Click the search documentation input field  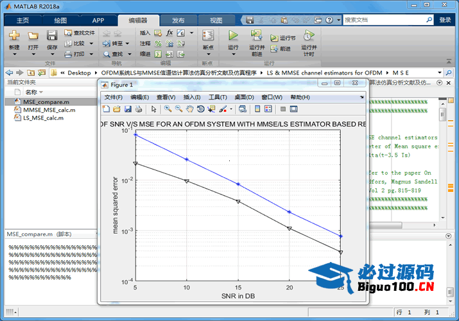(384, 20)
